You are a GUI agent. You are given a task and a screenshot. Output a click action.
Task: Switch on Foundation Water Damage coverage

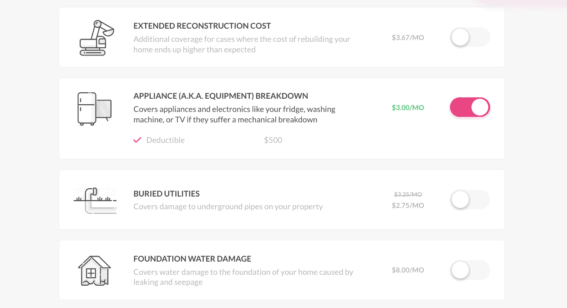pyautogui.click(x=470, y=270)
